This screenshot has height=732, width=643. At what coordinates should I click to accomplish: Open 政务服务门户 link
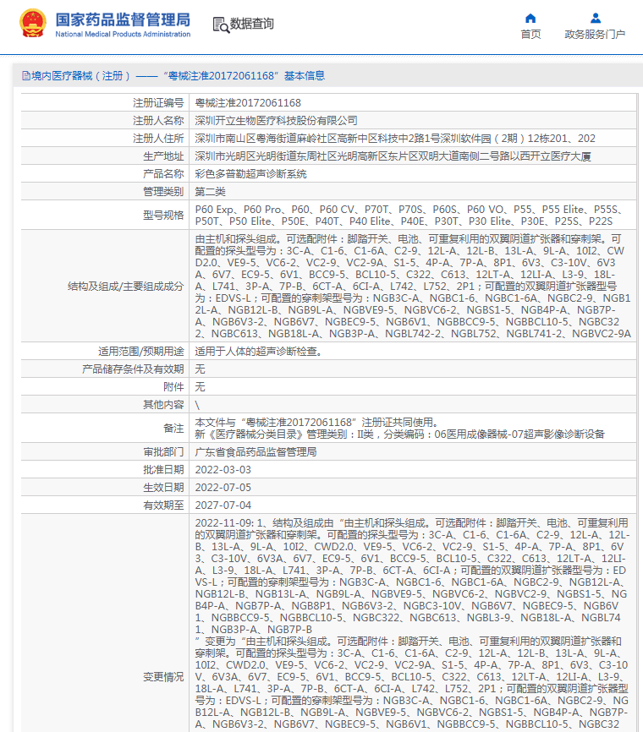[x=595, y=34]
